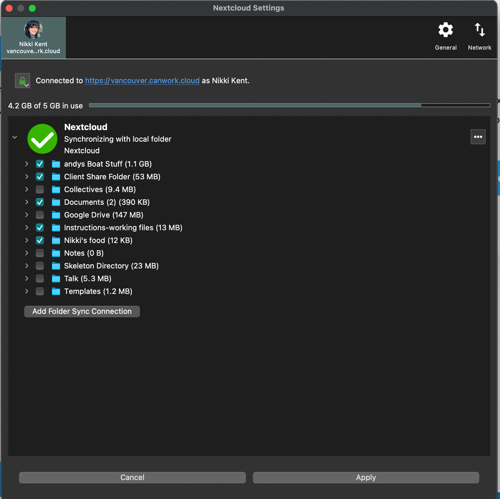Click Nikki's food folder icon

(56, 240)
